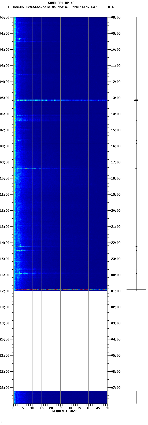Image resolution: width=148 pixels, height=425 pixels.
Task: Click the 25 Hz frequency tick label
Action: pyautogui.click(x=60, y=408)
